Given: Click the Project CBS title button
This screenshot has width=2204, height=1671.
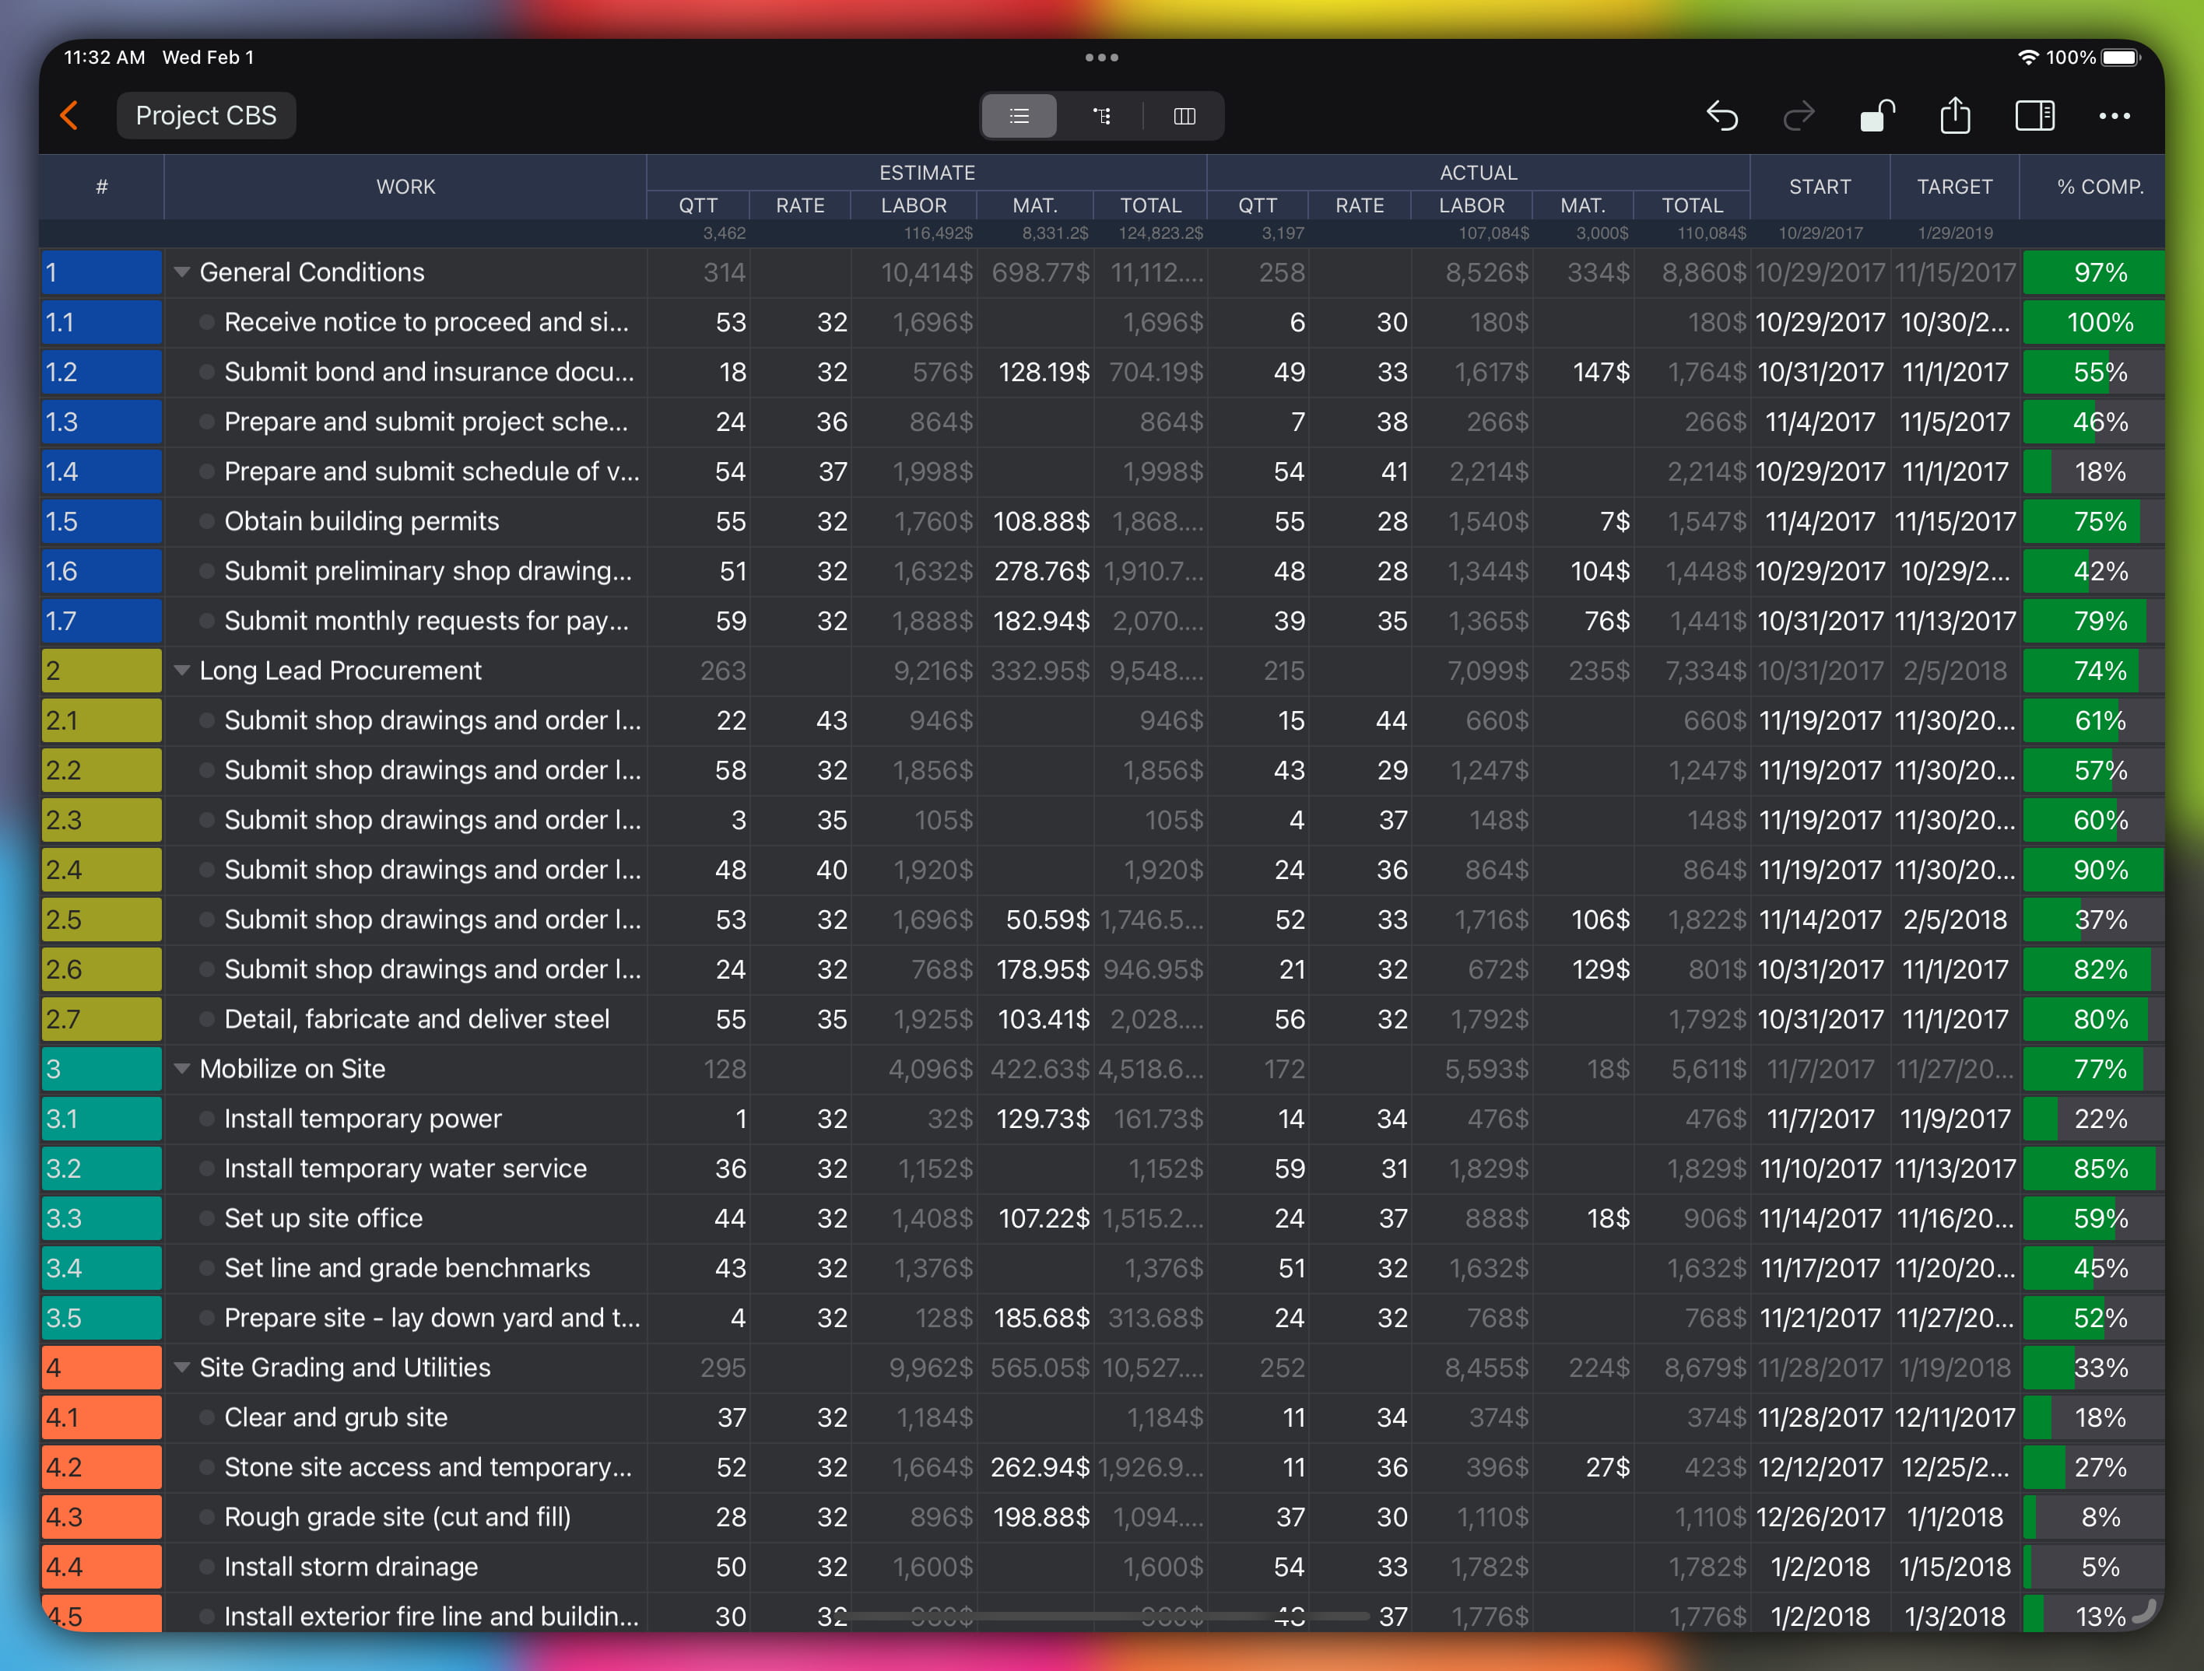Looking at the screenshot, I should pyautogui.click(x=206, y=115).
